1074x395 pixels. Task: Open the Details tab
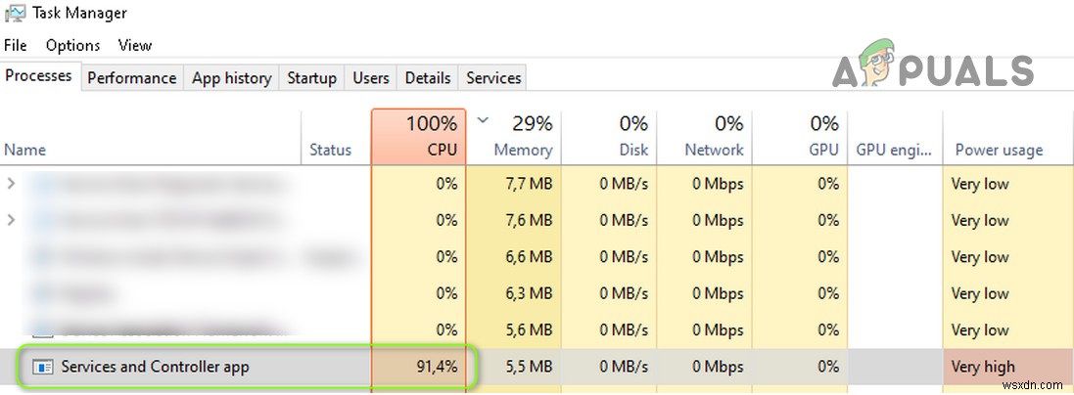(428, 78)
